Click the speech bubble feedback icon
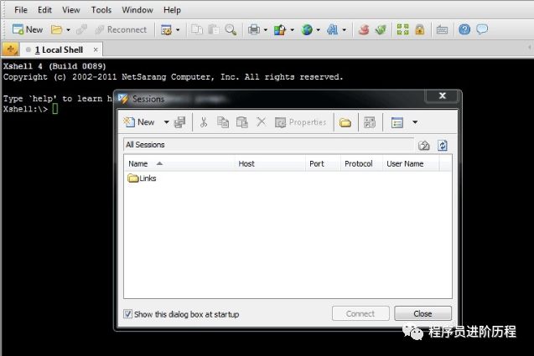The width and height of the screenshot is (534, 356). coord(482,29)
